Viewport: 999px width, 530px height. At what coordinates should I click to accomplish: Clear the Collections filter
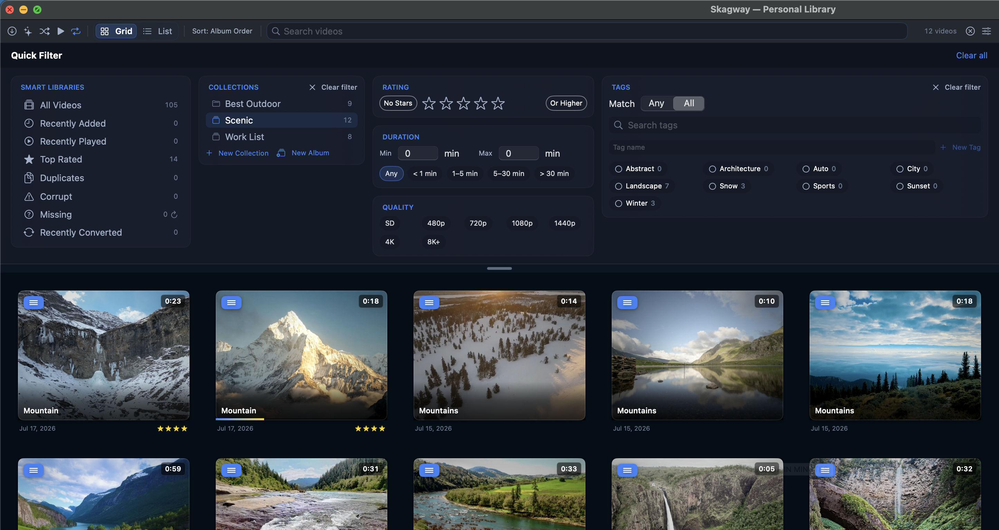(333, 87)
